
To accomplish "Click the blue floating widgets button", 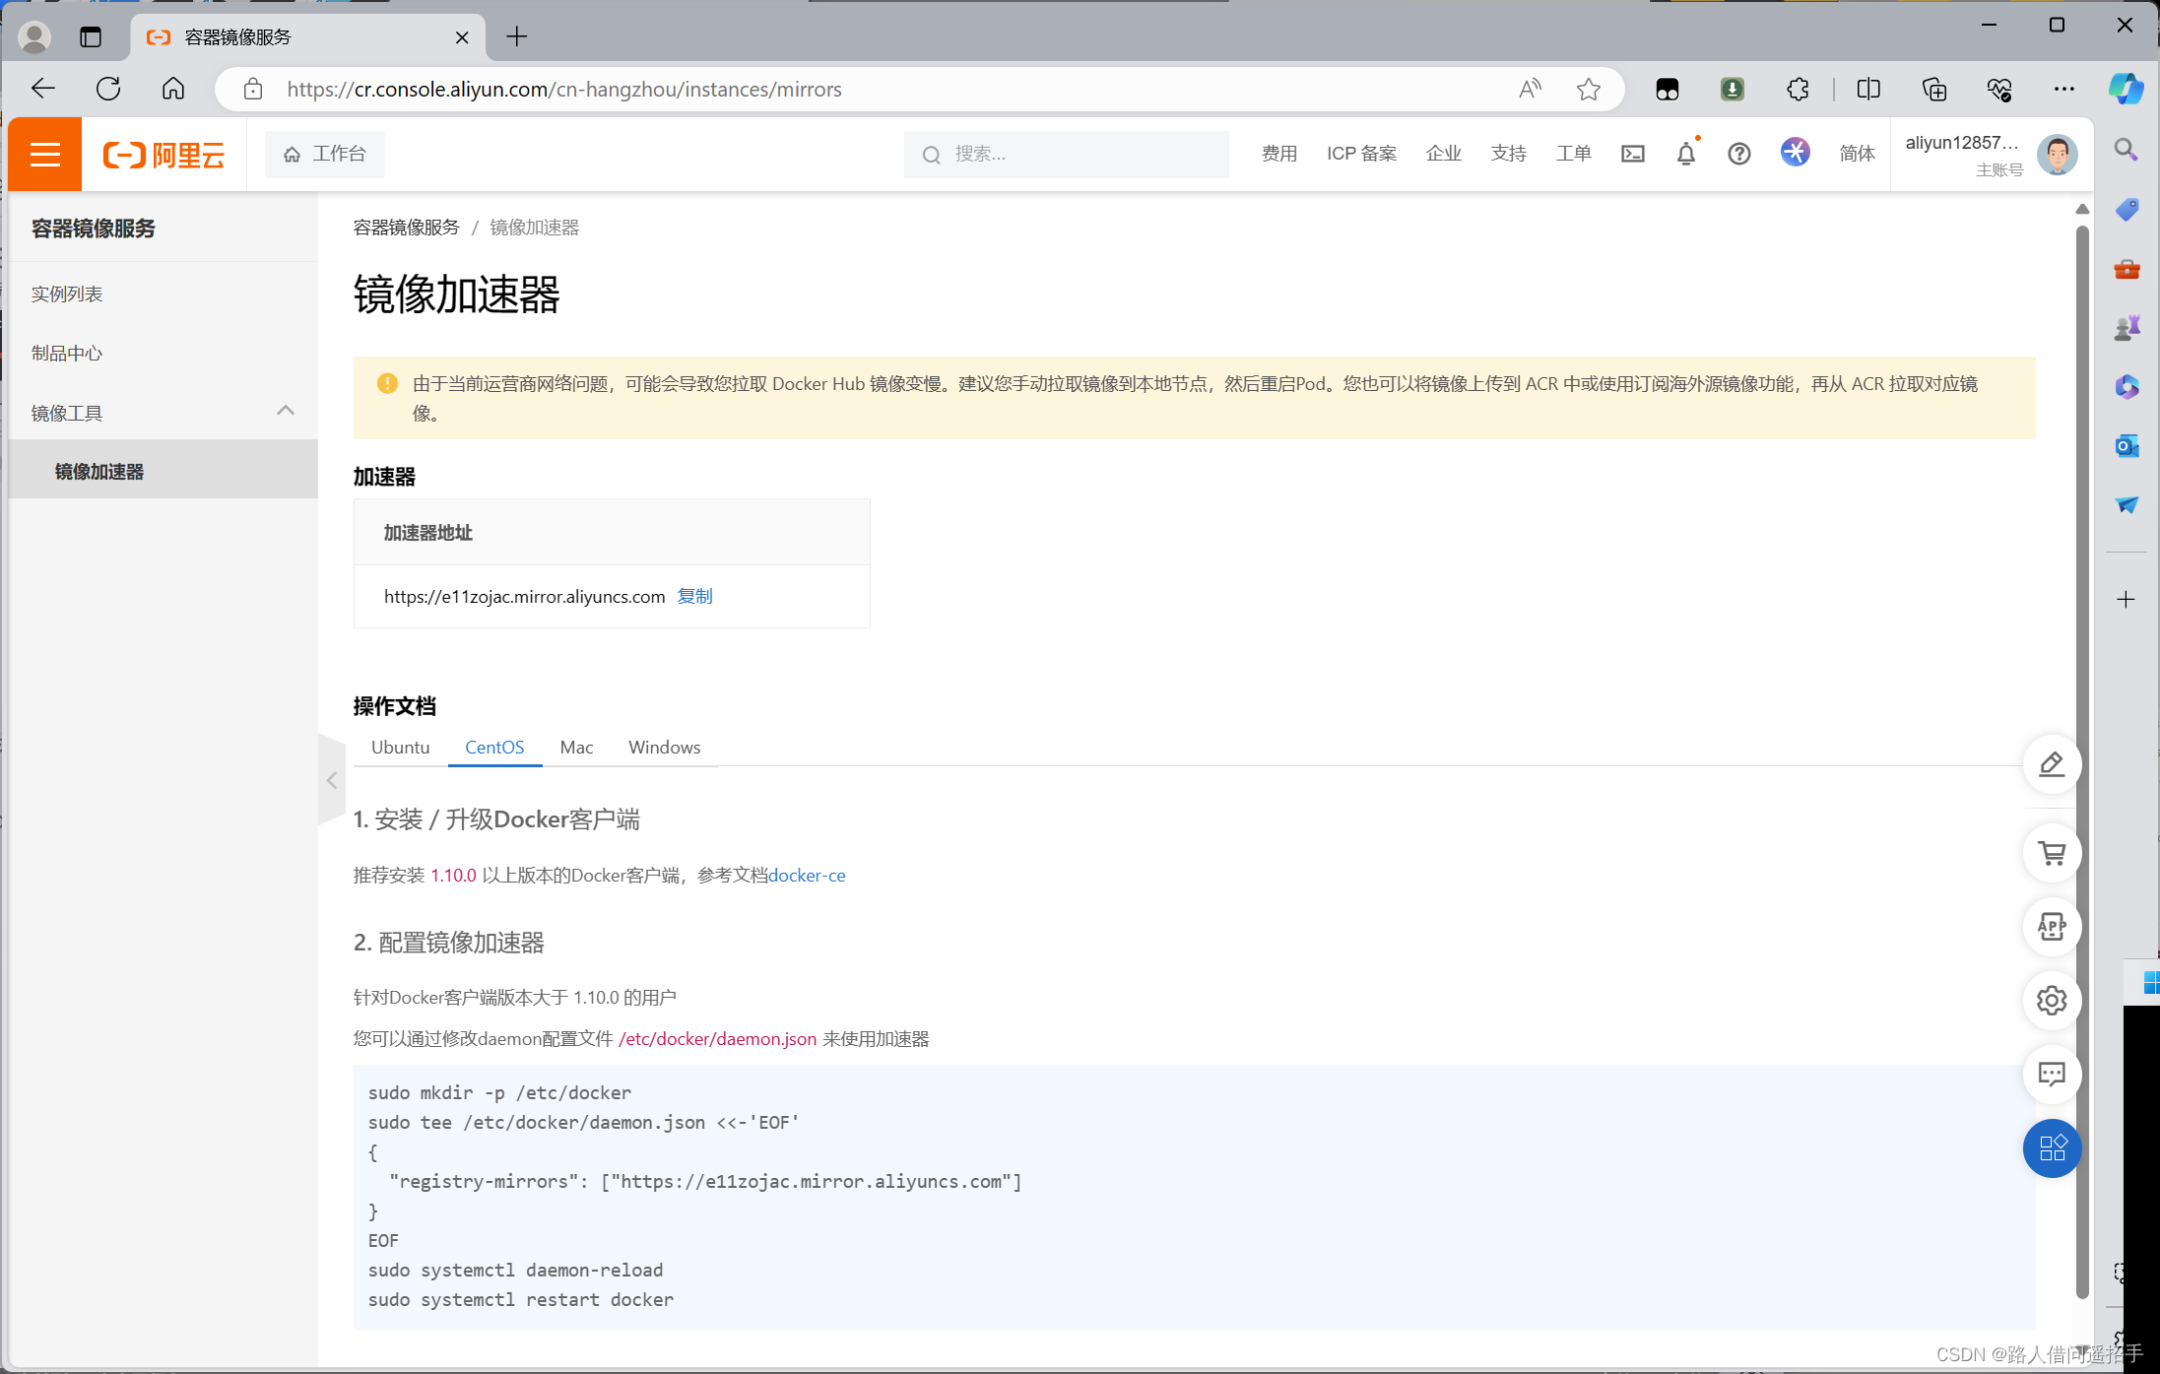I will click(x=2052, y=1148).
